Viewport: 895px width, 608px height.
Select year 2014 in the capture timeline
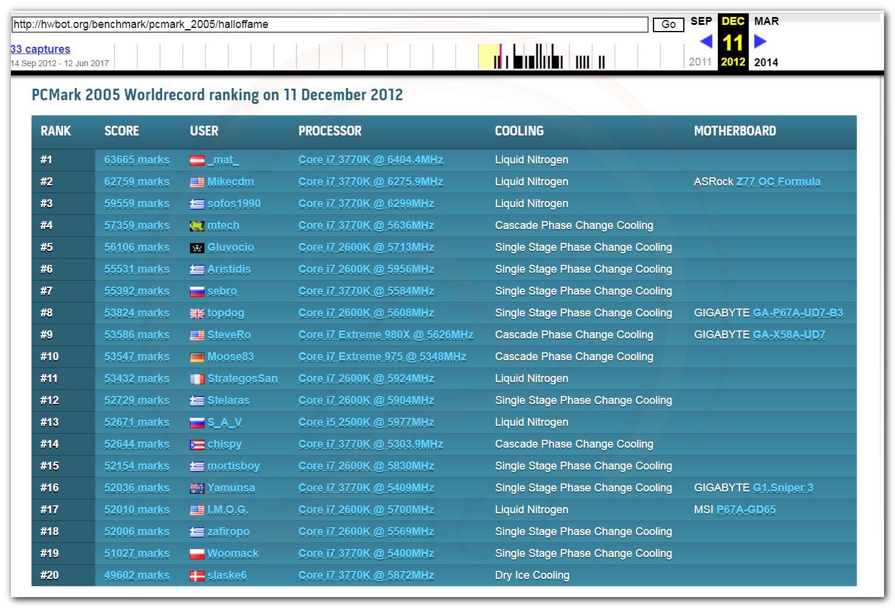point(766,62)
